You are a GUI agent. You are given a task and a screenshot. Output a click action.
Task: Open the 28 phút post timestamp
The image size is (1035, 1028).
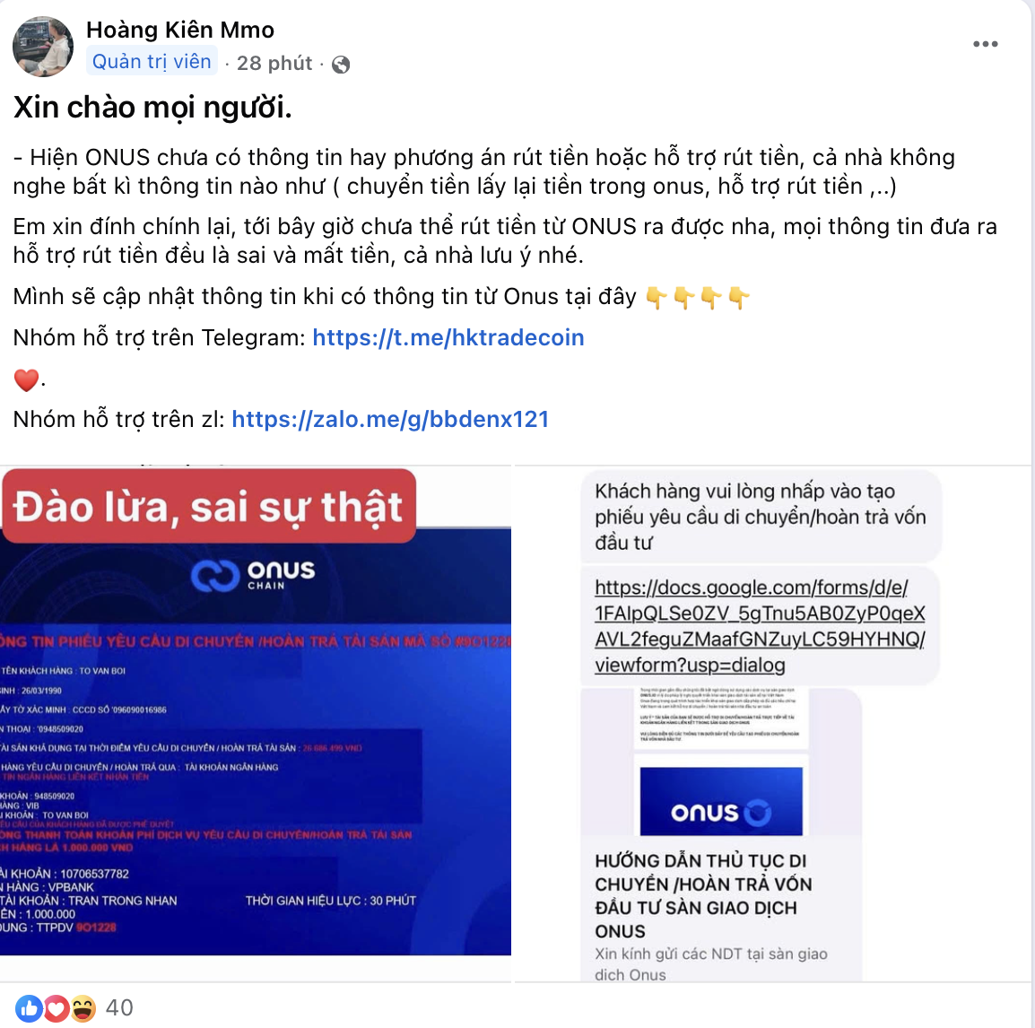coord(274,63)
